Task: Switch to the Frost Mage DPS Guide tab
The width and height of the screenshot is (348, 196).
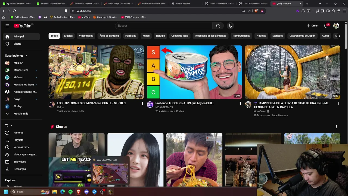Action: point(118,4)
